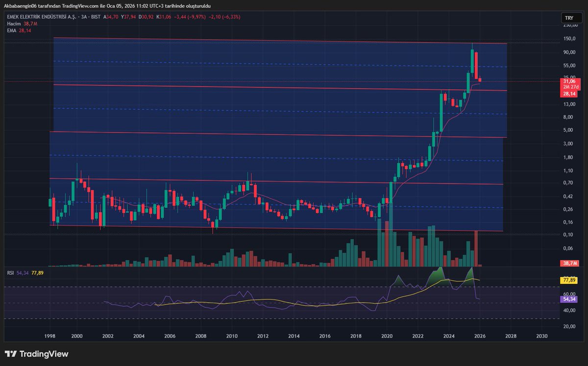Click the 2008 label on time axis
This screenshot has height=366, width=588.
click(201, 337)
